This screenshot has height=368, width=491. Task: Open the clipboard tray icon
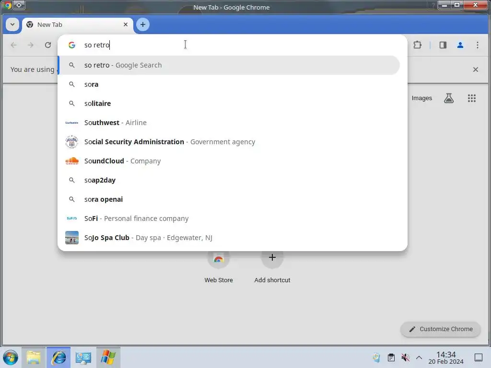[391, 357]
